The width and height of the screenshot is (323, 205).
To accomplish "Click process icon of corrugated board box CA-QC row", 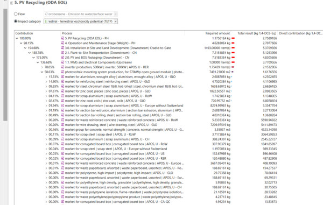I will pos(62,202).
